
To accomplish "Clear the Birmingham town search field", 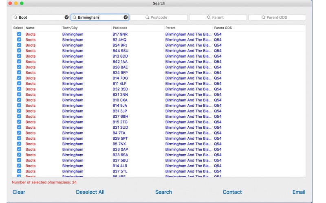I will pyautogui.click(x=126, y=17).
